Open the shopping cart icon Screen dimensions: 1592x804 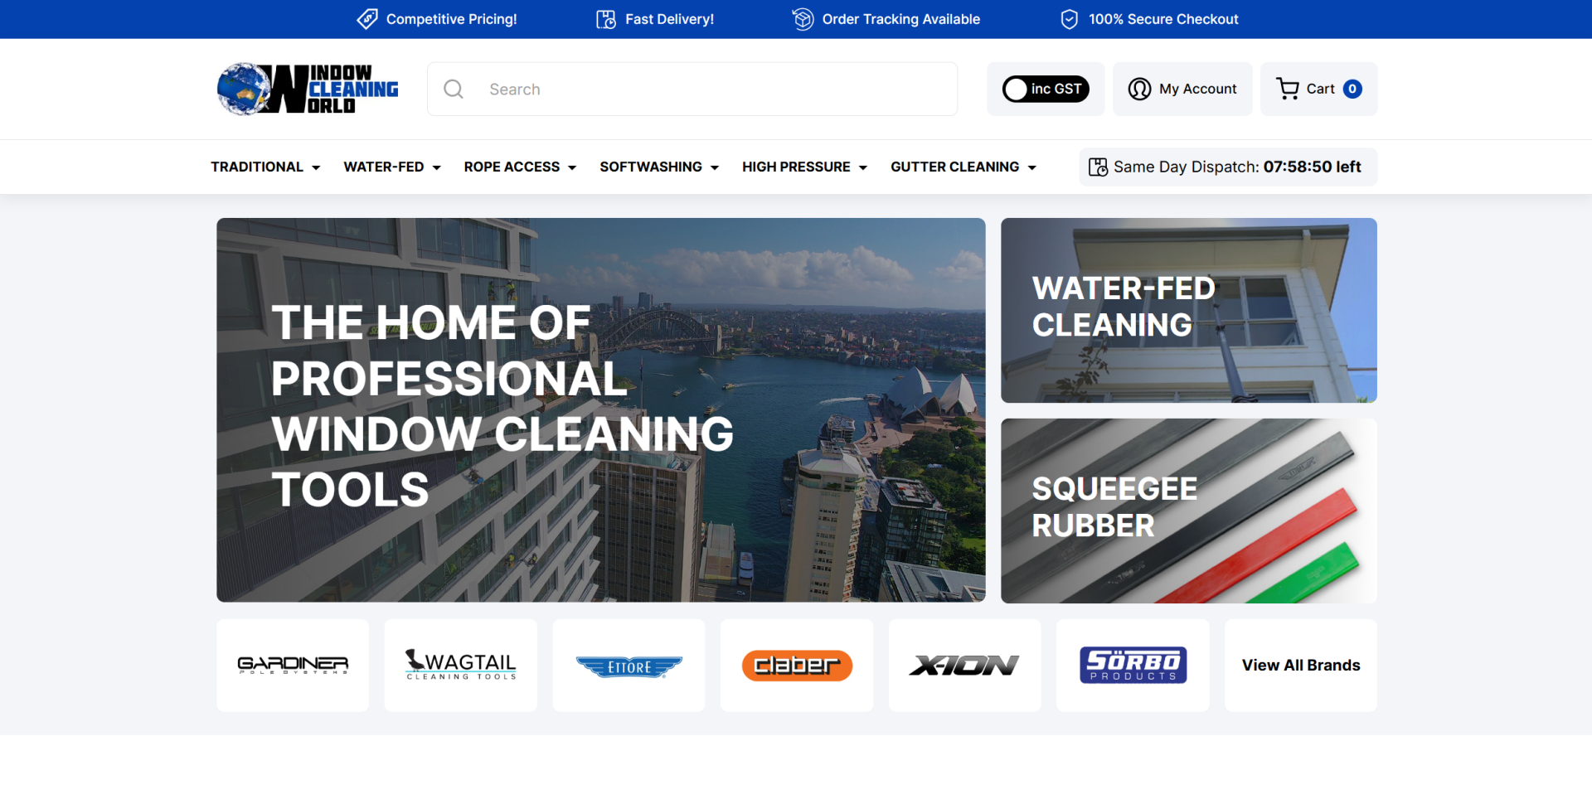click(1288, 89)
